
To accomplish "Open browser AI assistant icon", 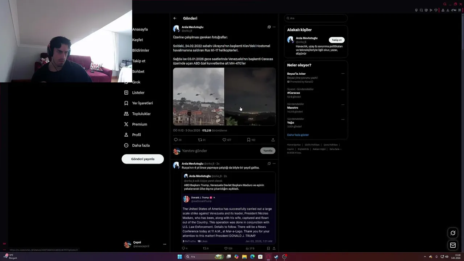I will click(x=453, y=10).
